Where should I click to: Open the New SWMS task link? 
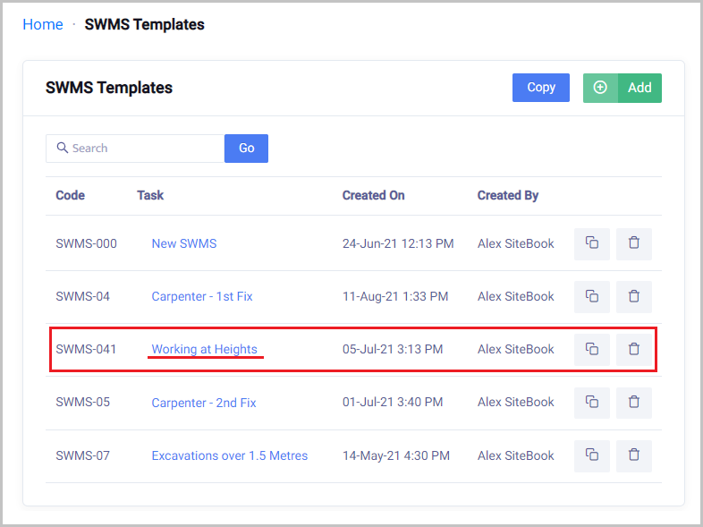tap(183, 243)
